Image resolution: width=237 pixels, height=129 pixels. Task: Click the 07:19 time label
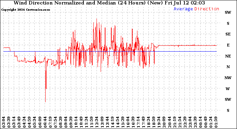(50, 122)
